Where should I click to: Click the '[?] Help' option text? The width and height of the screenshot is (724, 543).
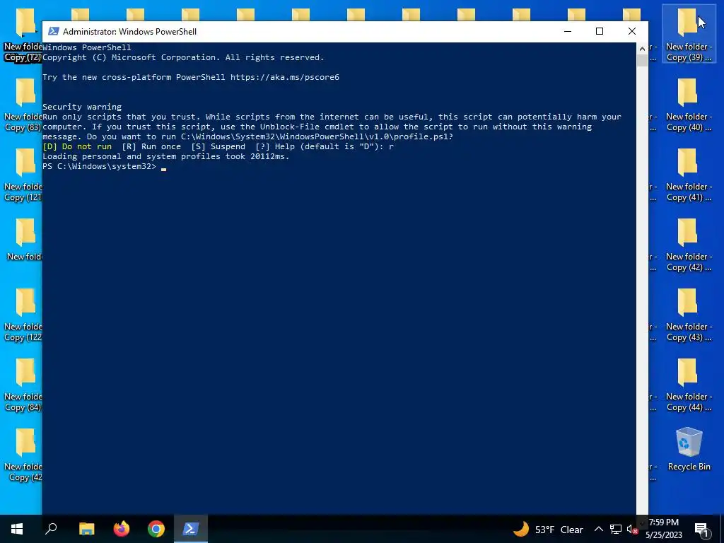pyautogui.click(x=275, y=146)
